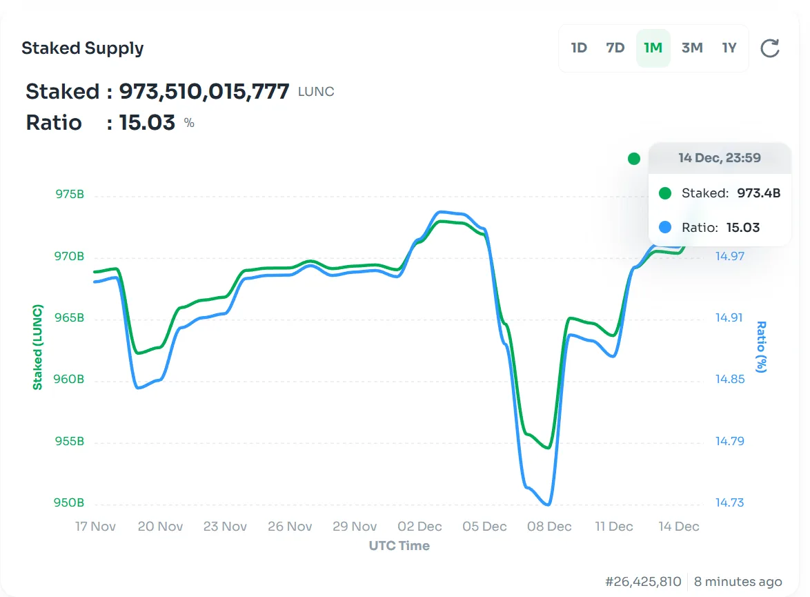The image size is (810, 597).
Task: Click the green Staked dot in tooltip
Action: (x=665, y=193)
